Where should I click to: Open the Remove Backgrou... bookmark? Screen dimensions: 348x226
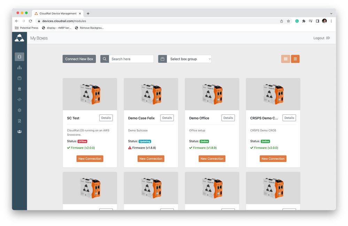(89, 28)
